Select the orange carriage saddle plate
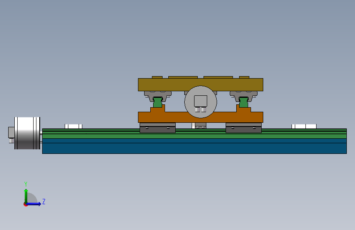Image resolution: width=355 pixels, height=230 pixels. (x=200, y=117)
